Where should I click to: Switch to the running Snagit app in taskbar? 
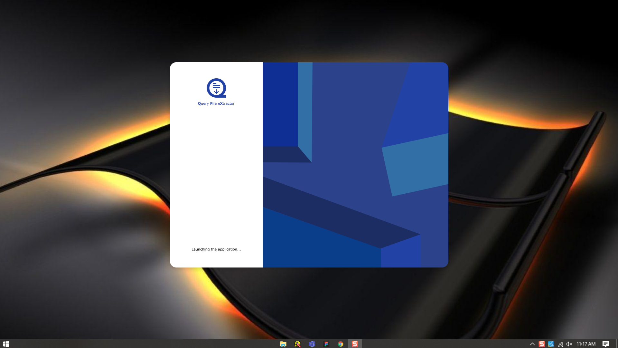(355, 344)
